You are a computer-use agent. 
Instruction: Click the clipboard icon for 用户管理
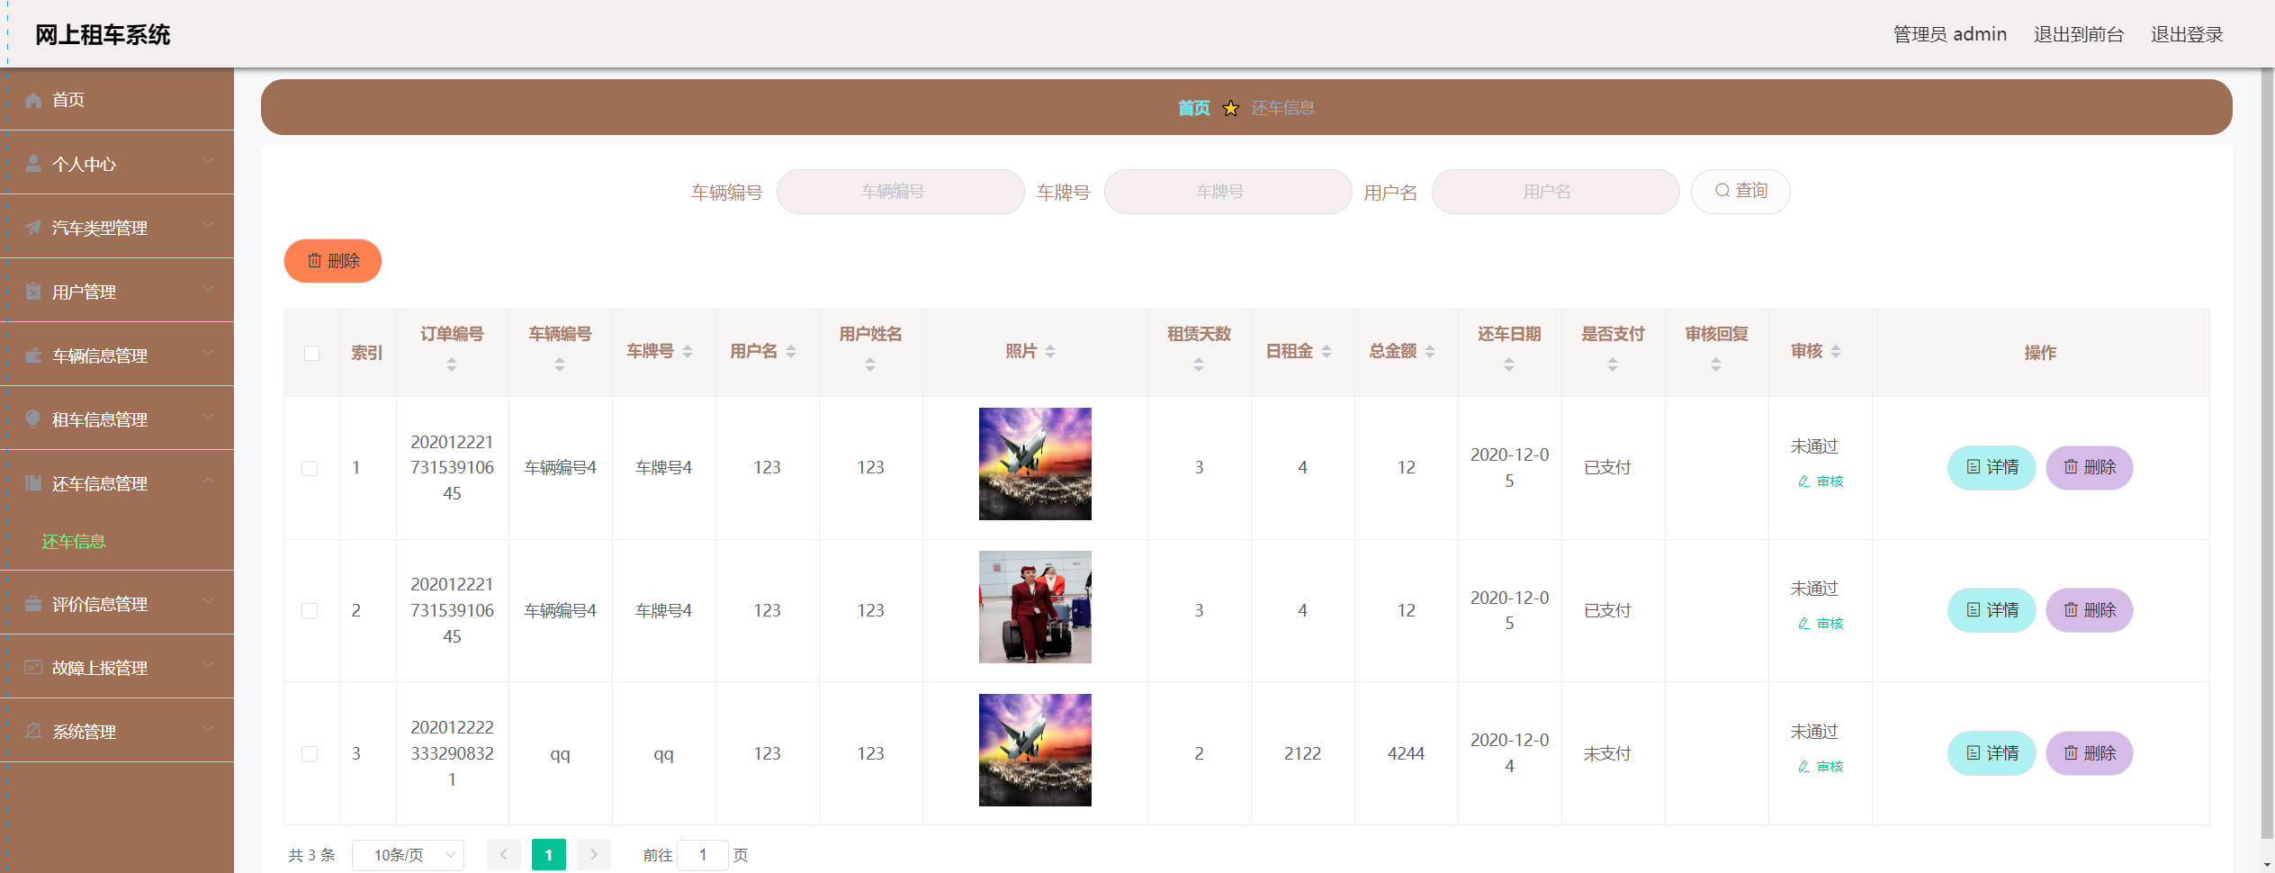click(33, 292)
